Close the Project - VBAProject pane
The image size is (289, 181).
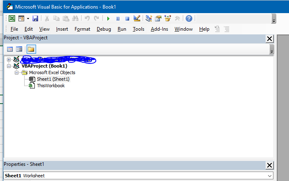[x=269, y=38]
